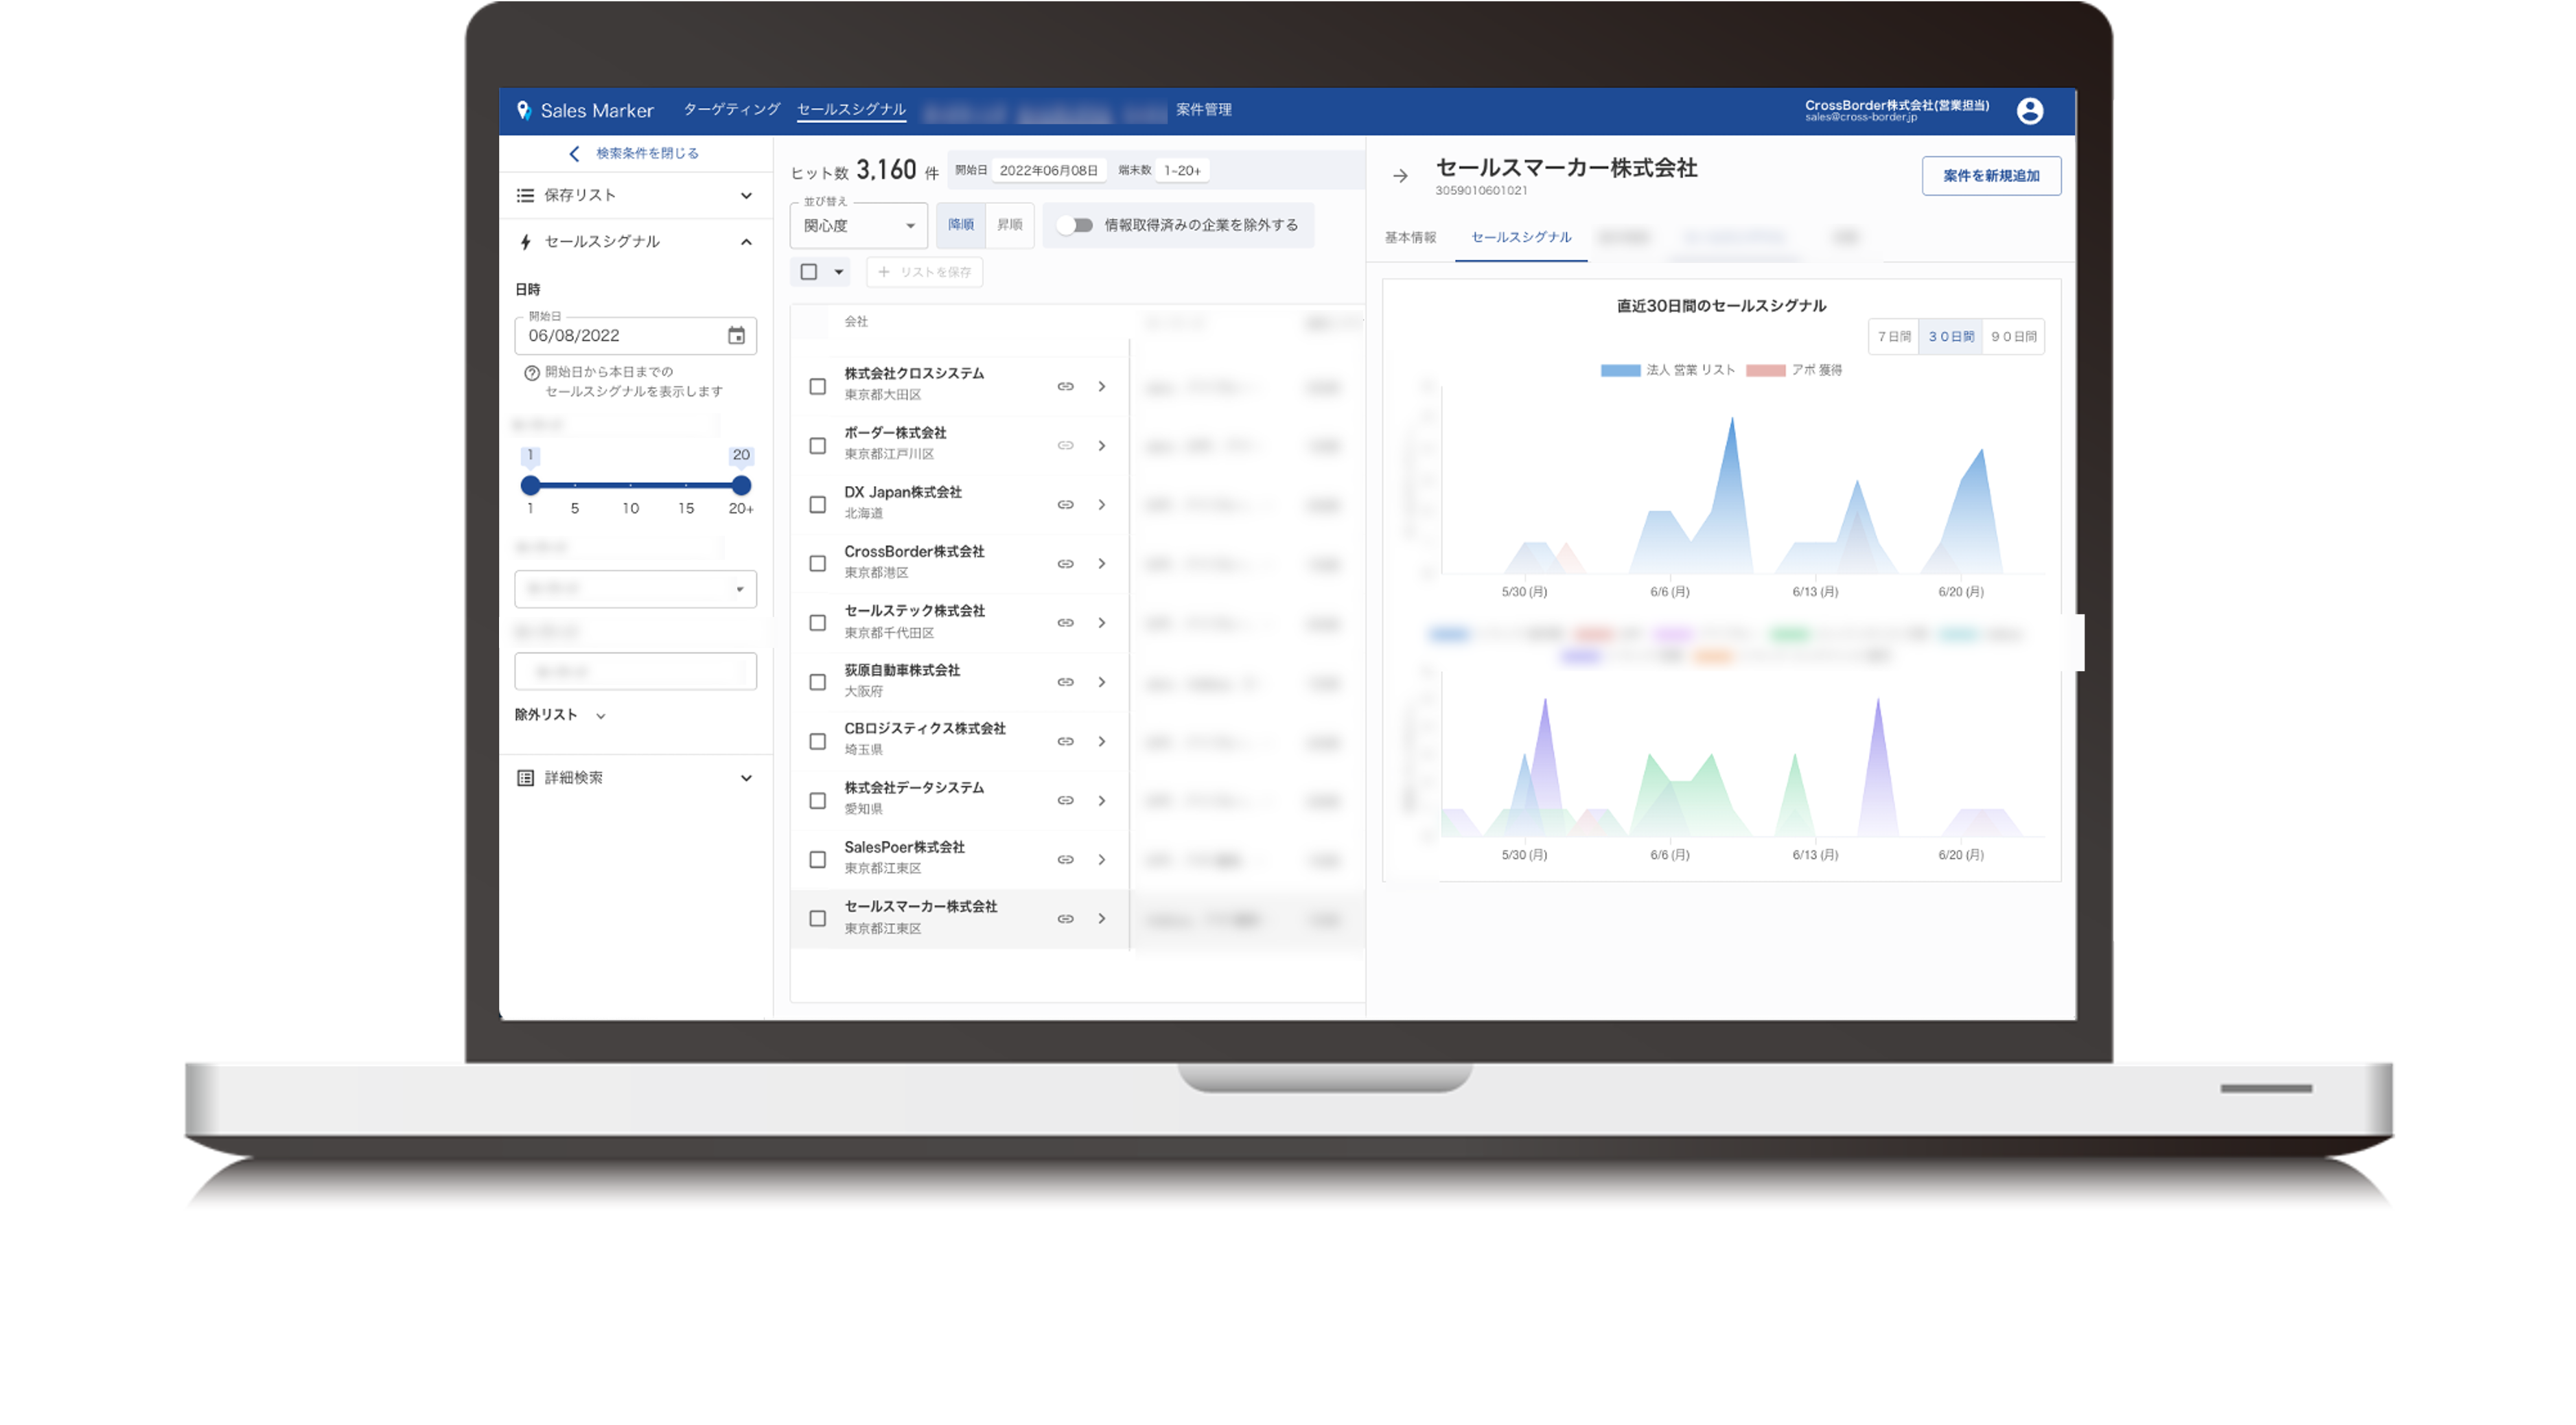Open details arrow for 荻原自動車株式会社
2576x1425 pixels.
1101,682
